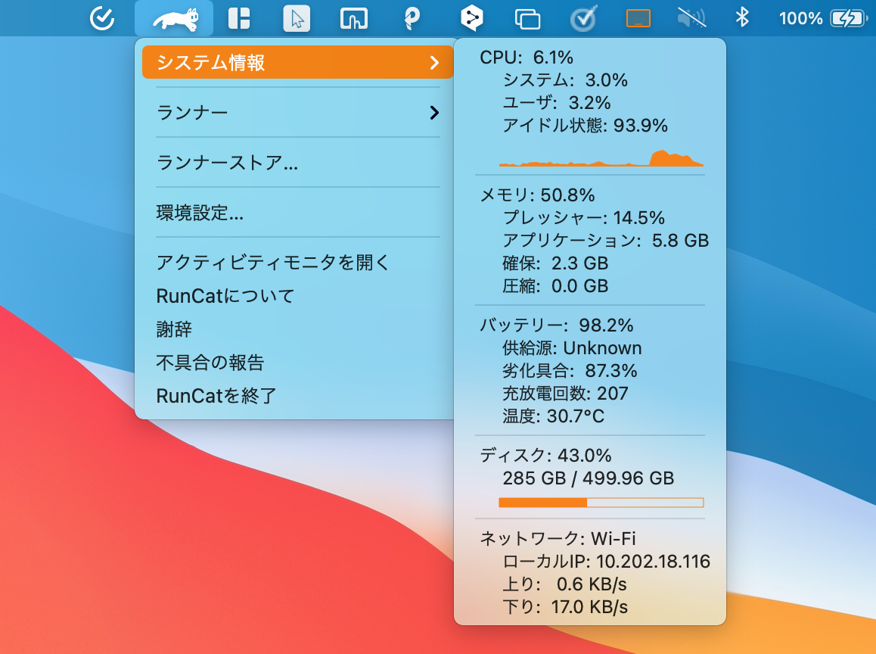Click the 供給源: Unknown line
The height and width of the screenshot is (654, 876).
coord(572,347)
